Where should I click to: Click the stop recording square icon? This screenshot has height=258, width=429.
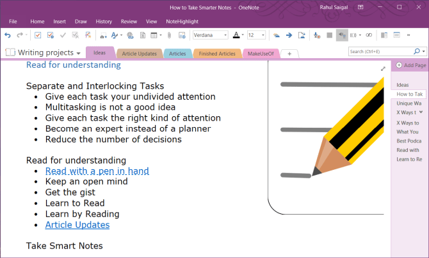pyautogui.click(x=329, y=35)
